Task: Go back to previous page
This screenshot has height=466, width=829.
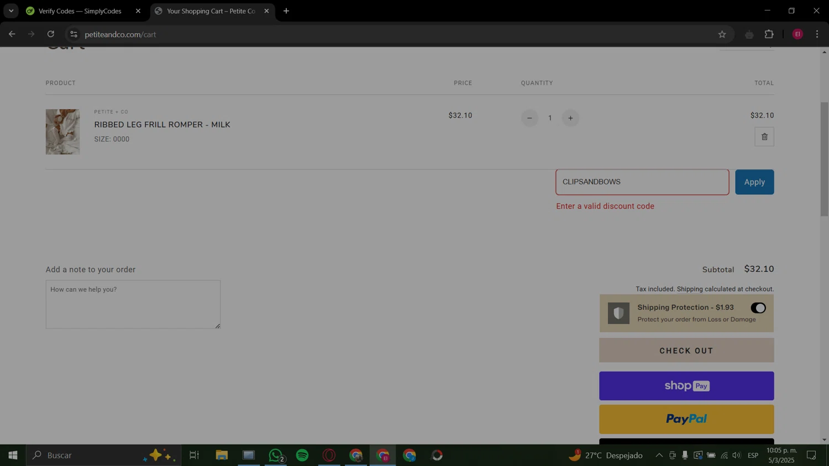Action: 12,34
